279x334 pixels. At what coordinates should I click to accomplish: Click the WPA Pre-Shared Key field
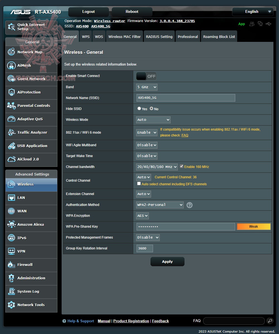(186, 227)
